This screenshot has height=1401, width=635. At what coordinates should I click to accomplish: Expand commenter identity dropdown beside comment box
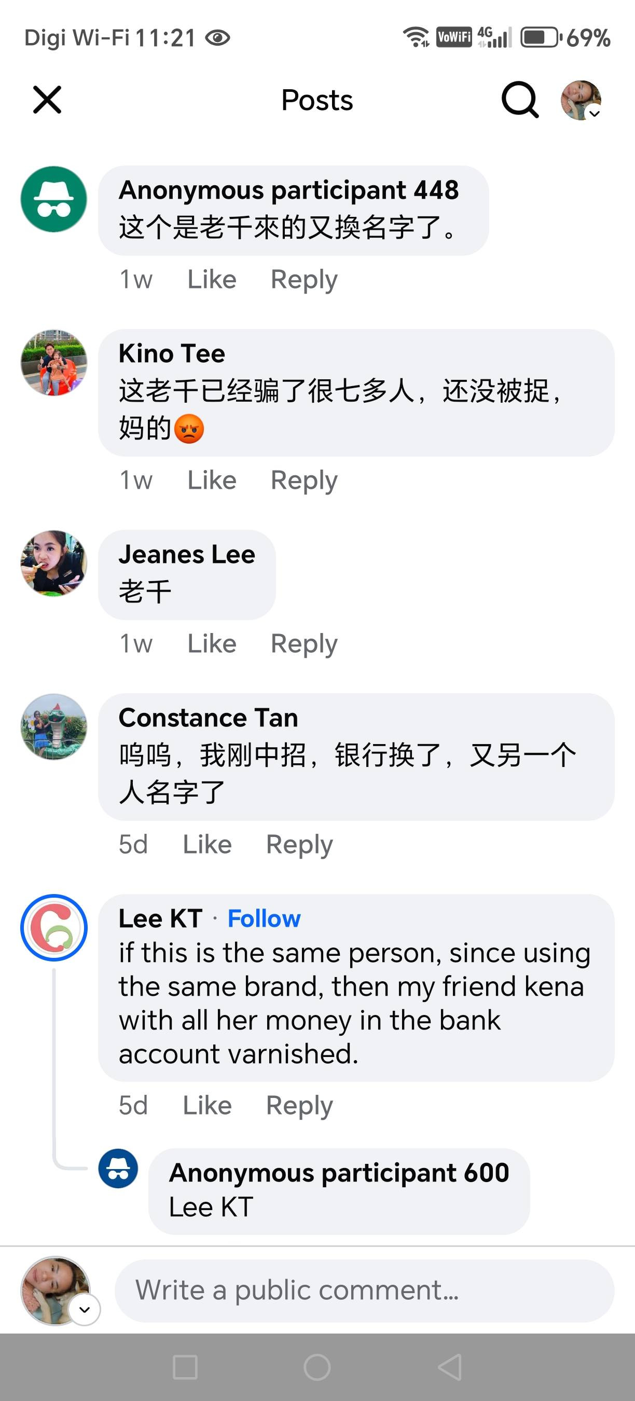[84, 1309]
